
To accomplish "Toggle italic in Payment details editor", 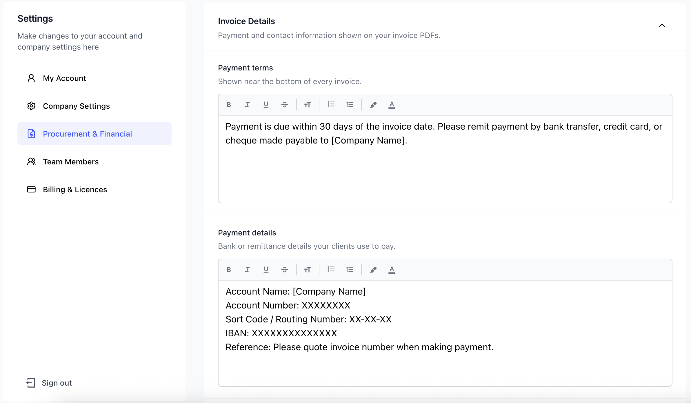I will 247,270.
